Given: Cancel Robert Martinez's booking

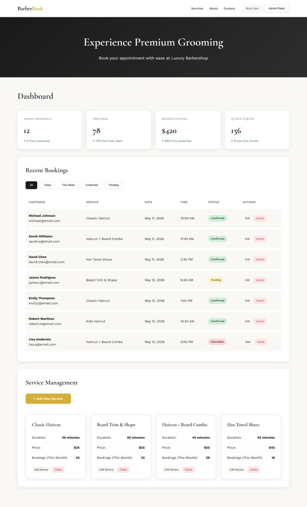Looking at the screenshot, I should [260, 321].
